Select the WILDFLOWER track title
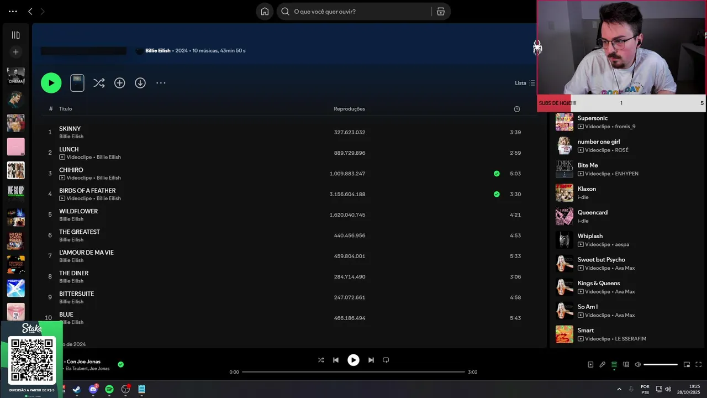707x398 pixels. (x=78, y=211)
